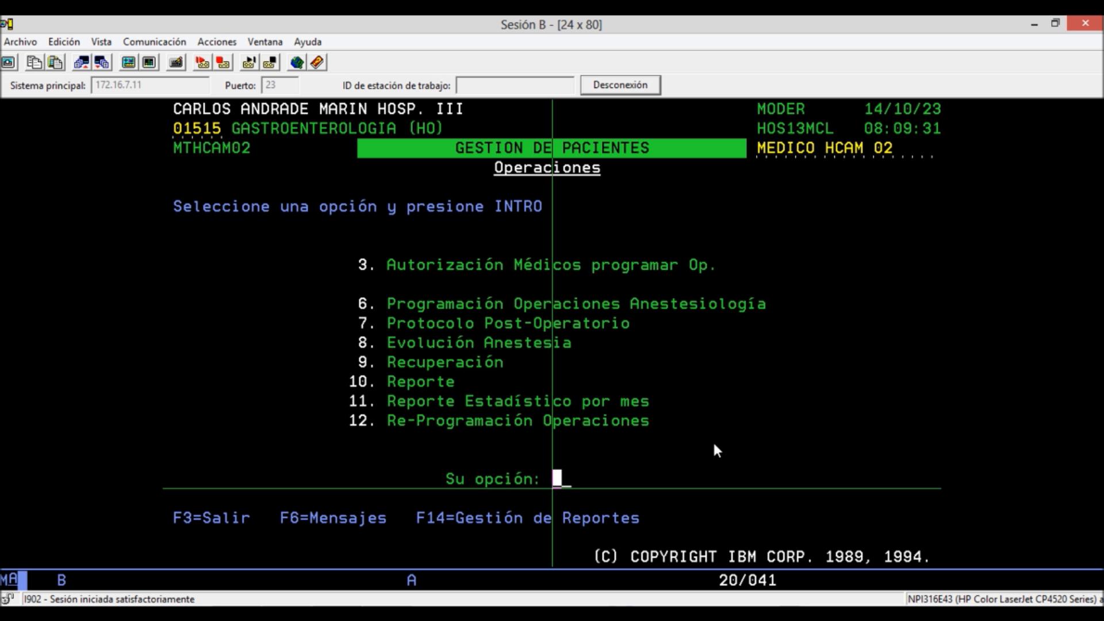Click the Copy toolbar icon

(x=34, y=62)
